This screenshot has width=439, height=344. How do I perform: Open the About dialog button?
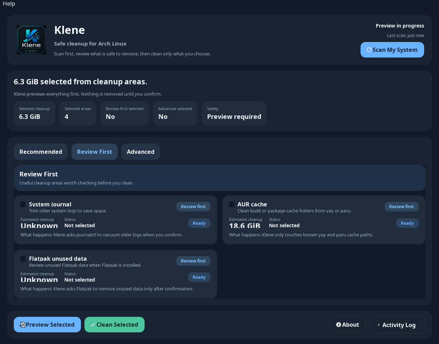[348, 325]
